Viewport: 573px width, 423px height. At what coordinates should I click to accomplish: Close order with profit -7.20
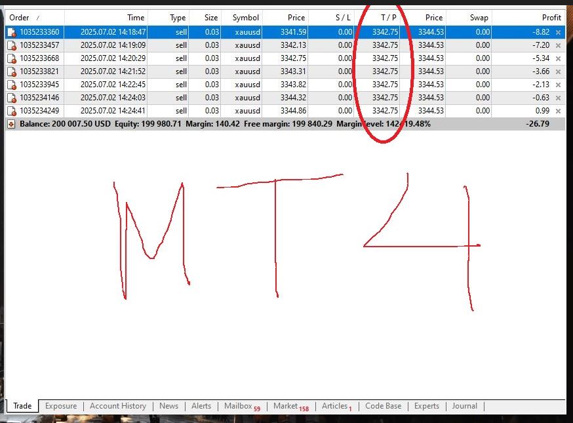pyautogui.click(x=558, y=45)
